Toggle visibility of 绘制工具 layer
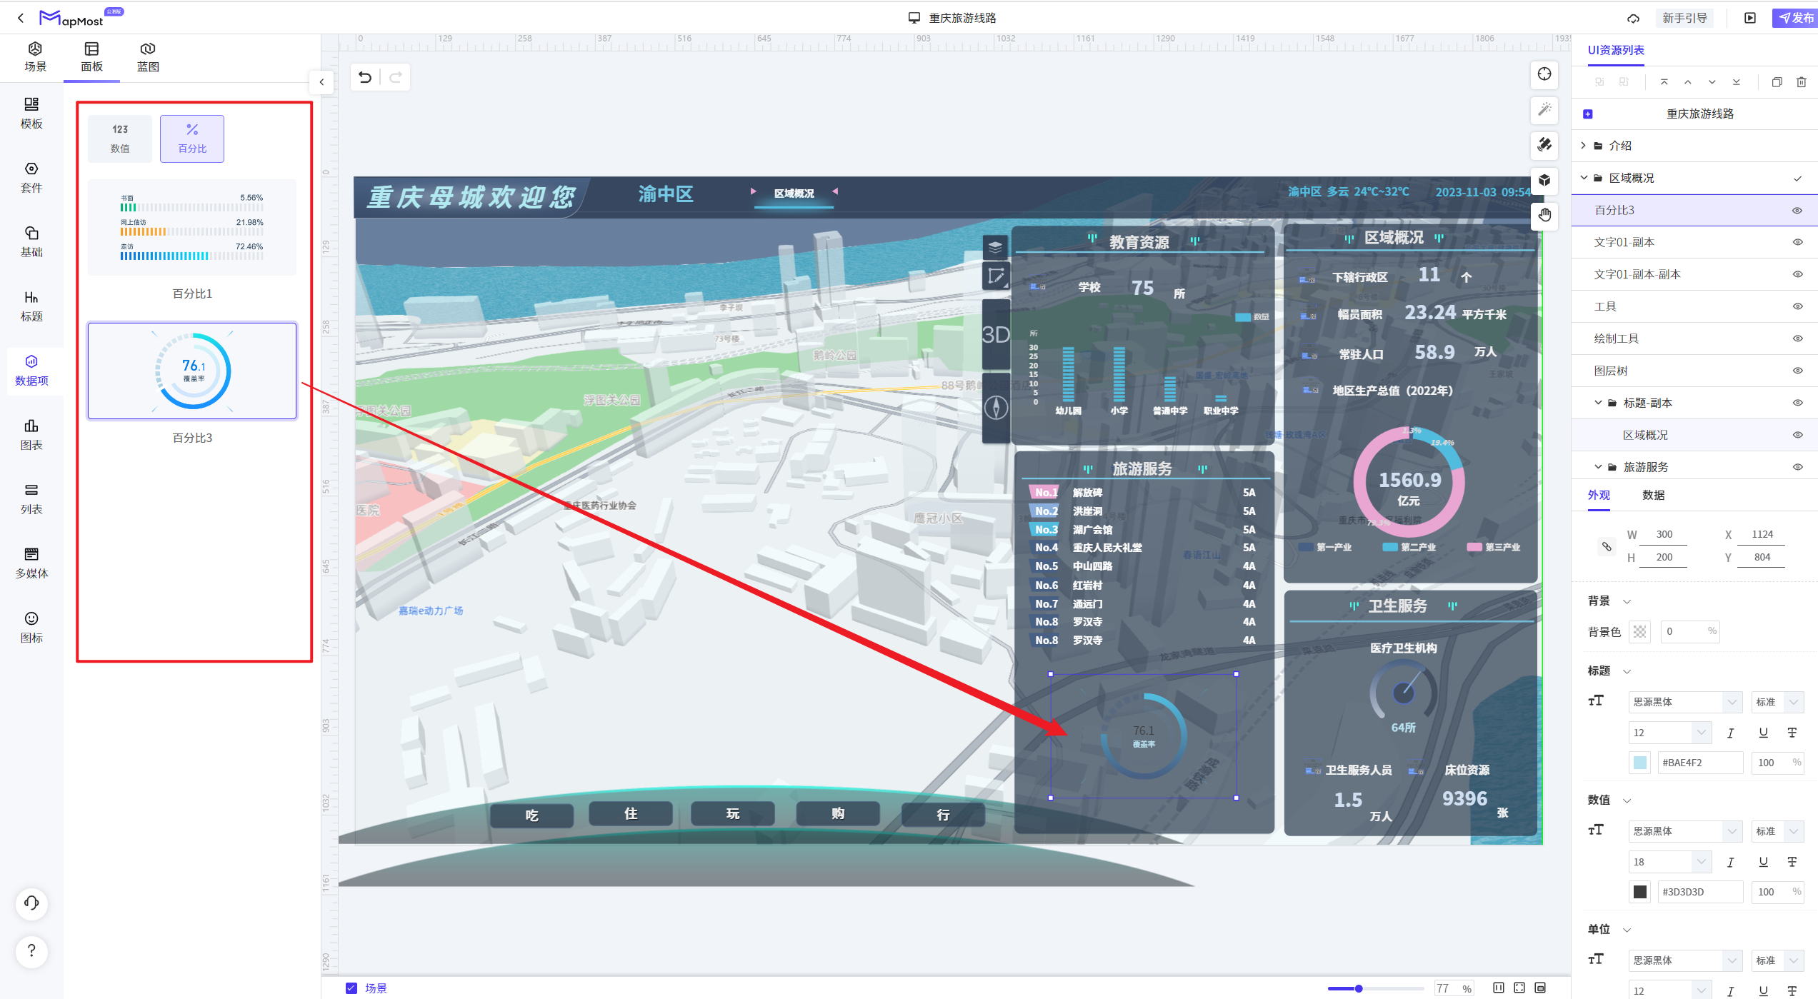The width and height of the screenshot is (1818, 999). pos(1797,338)
